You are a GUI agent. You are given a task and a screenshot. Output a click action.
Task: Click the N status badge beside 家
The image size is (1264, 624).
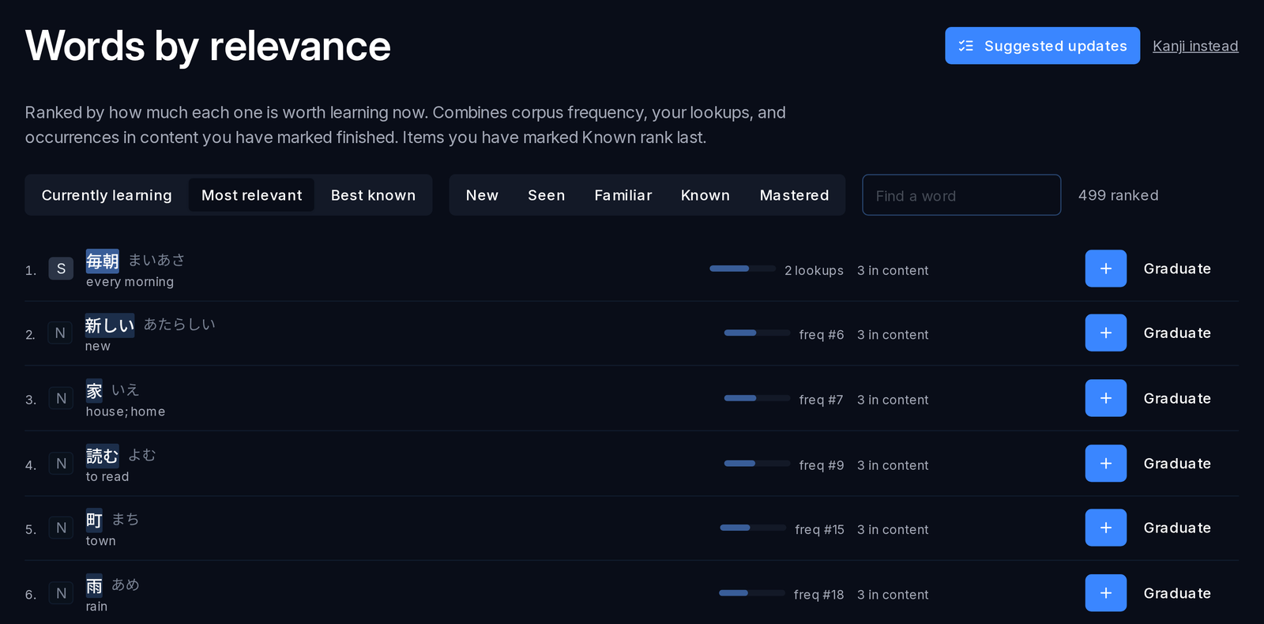(61, 399)
